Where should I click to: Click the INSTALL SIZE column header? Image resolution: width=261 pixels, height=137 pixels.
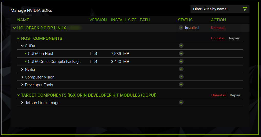pyautogui.click(x=124, y=20)
